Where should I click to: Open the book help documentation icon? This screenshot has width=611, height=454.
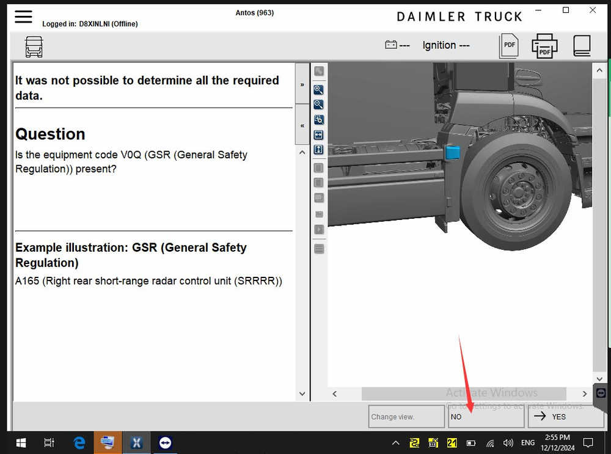click(582, 46)
